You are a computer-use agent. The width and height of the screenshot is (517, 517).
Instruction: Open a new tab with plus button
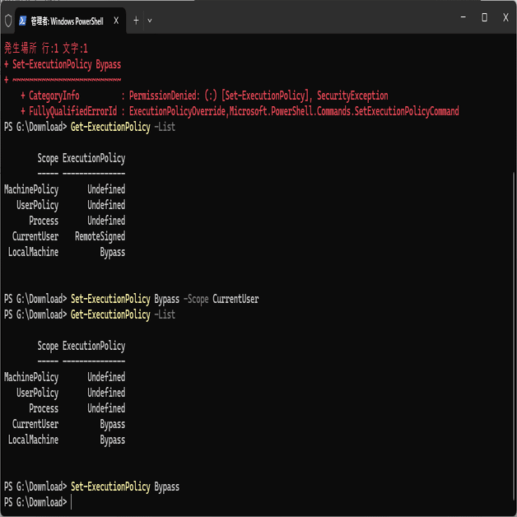pos(136,20)
